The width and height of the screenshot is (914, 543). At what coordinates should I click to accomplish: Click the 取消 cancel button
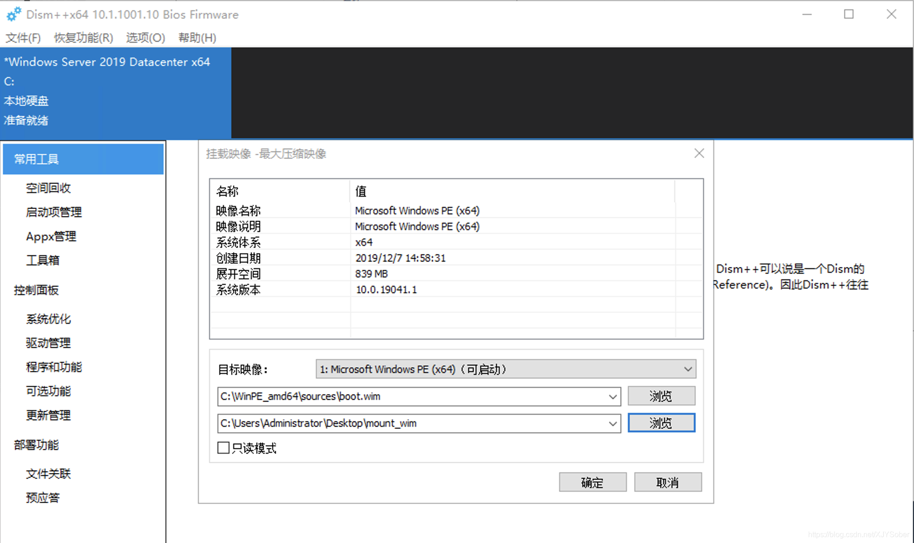click(667, 483)
